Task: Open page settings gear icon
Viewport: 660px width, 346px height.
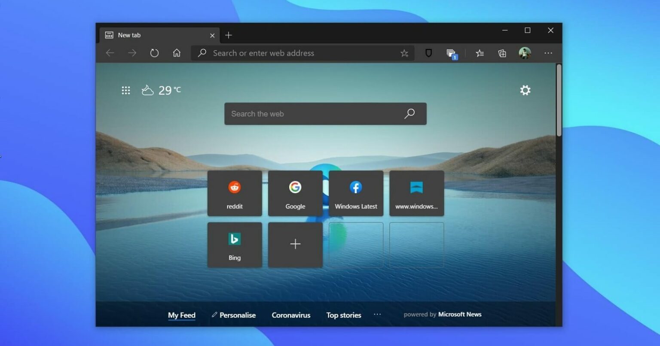Action: (525, 90)
